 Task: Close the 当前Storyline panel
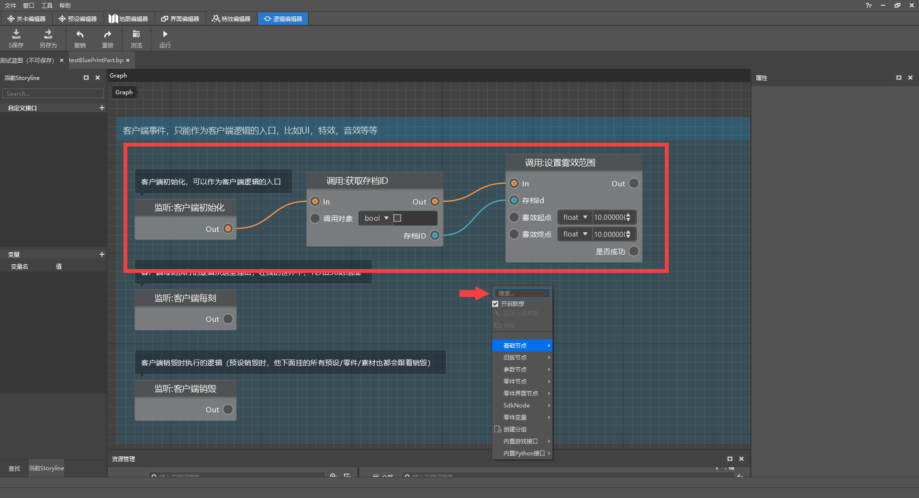click(98, 78)
